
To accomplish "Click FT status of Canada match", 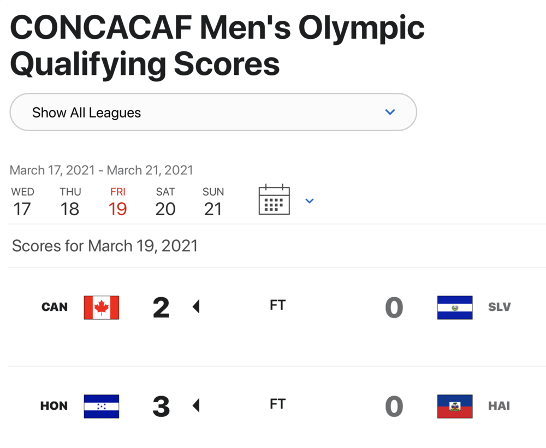I will click(x=277, y=305).
